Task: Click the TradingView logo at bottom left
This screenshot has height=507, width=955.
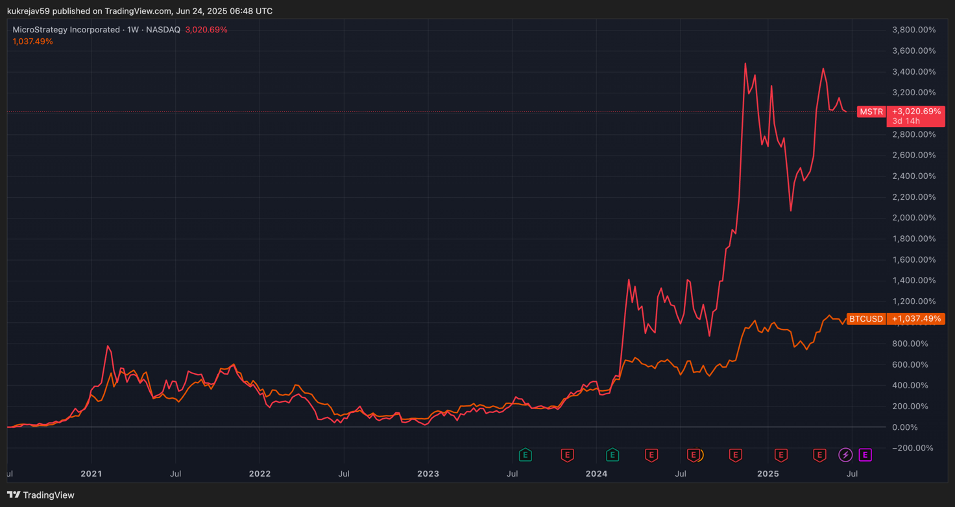Action: (x=40, y=495)
